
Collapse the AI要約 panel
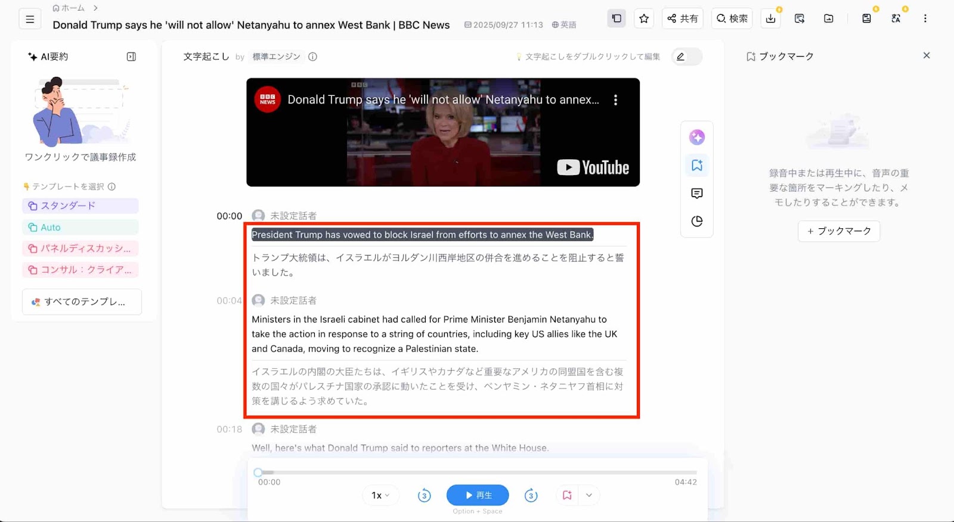pos(131,57)
